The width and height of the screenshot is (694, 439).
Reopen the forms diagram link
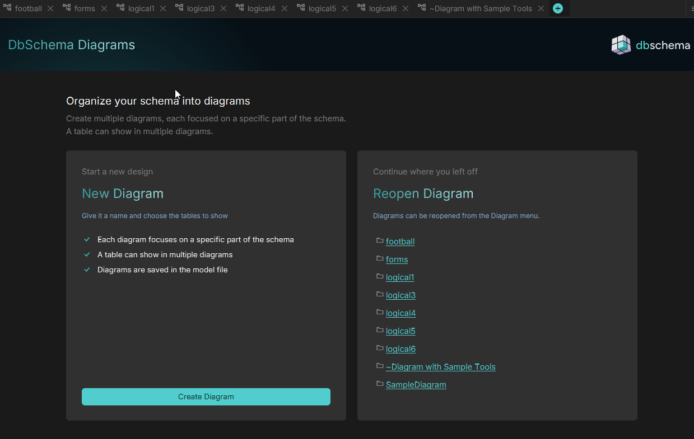pyautogui.click(x=397, y=259)
